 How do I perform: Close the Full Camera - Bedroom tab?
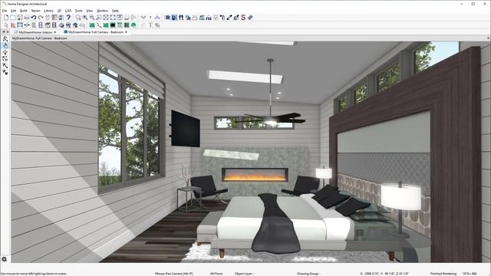tap(126, 32)
